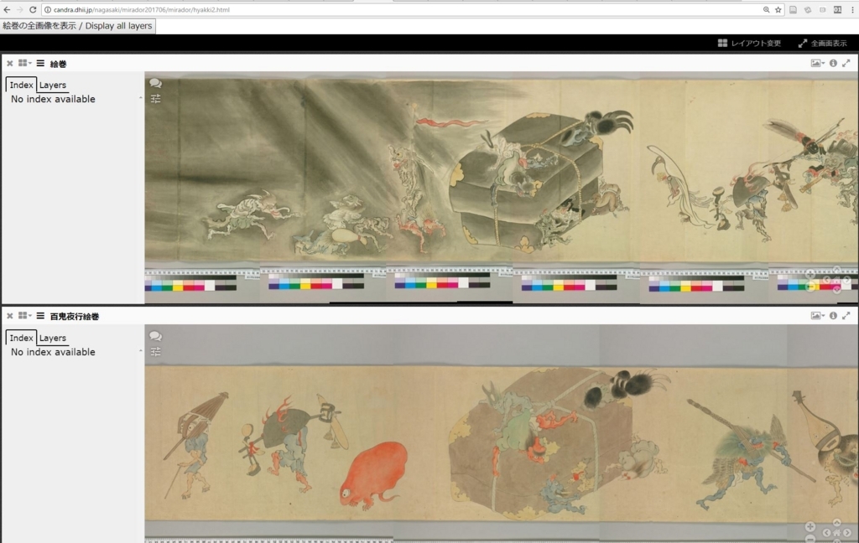
Task: Enter fullscreen with 全画面表示
Action: click(822, 44)
